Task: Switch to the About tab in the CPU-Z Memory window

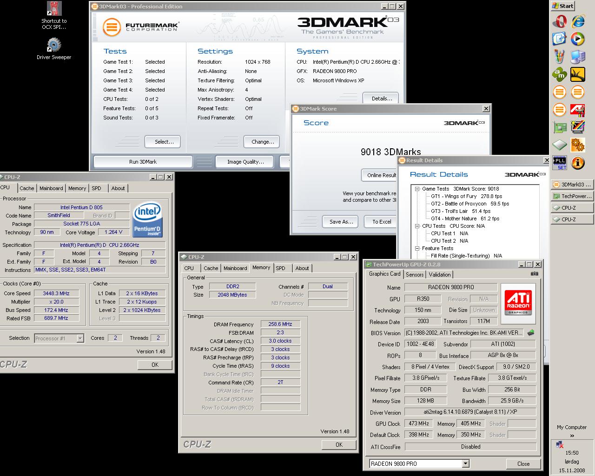Action: [x=302, y=268]
